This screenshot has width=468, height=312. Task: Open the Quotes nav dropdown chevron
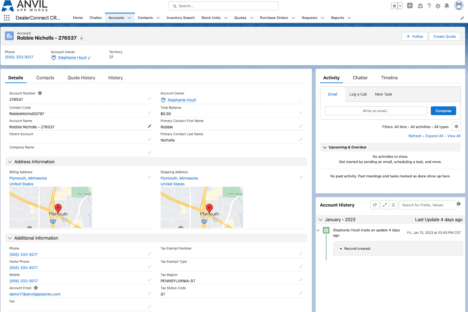(x=252, y=18)
